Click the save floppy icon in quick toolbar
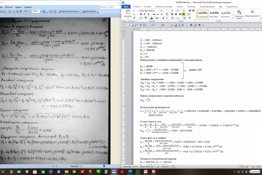This screenshot has width=262, height=175. click(176, 25)
